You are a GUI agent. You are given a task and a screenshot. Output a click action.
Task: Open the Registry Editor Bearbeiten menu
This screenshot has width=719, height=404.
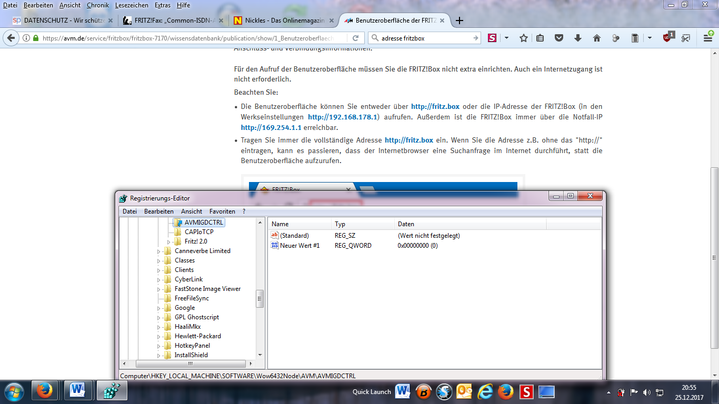coord(159,211)
